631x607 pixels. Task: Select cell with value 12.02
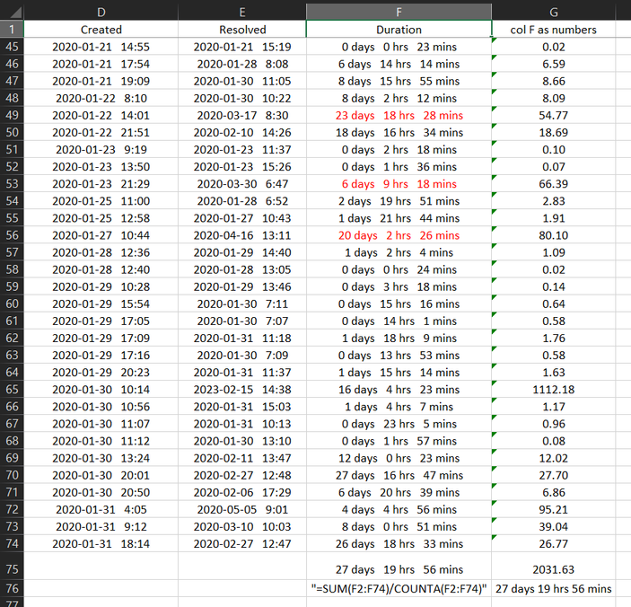(x=553, y=458)
